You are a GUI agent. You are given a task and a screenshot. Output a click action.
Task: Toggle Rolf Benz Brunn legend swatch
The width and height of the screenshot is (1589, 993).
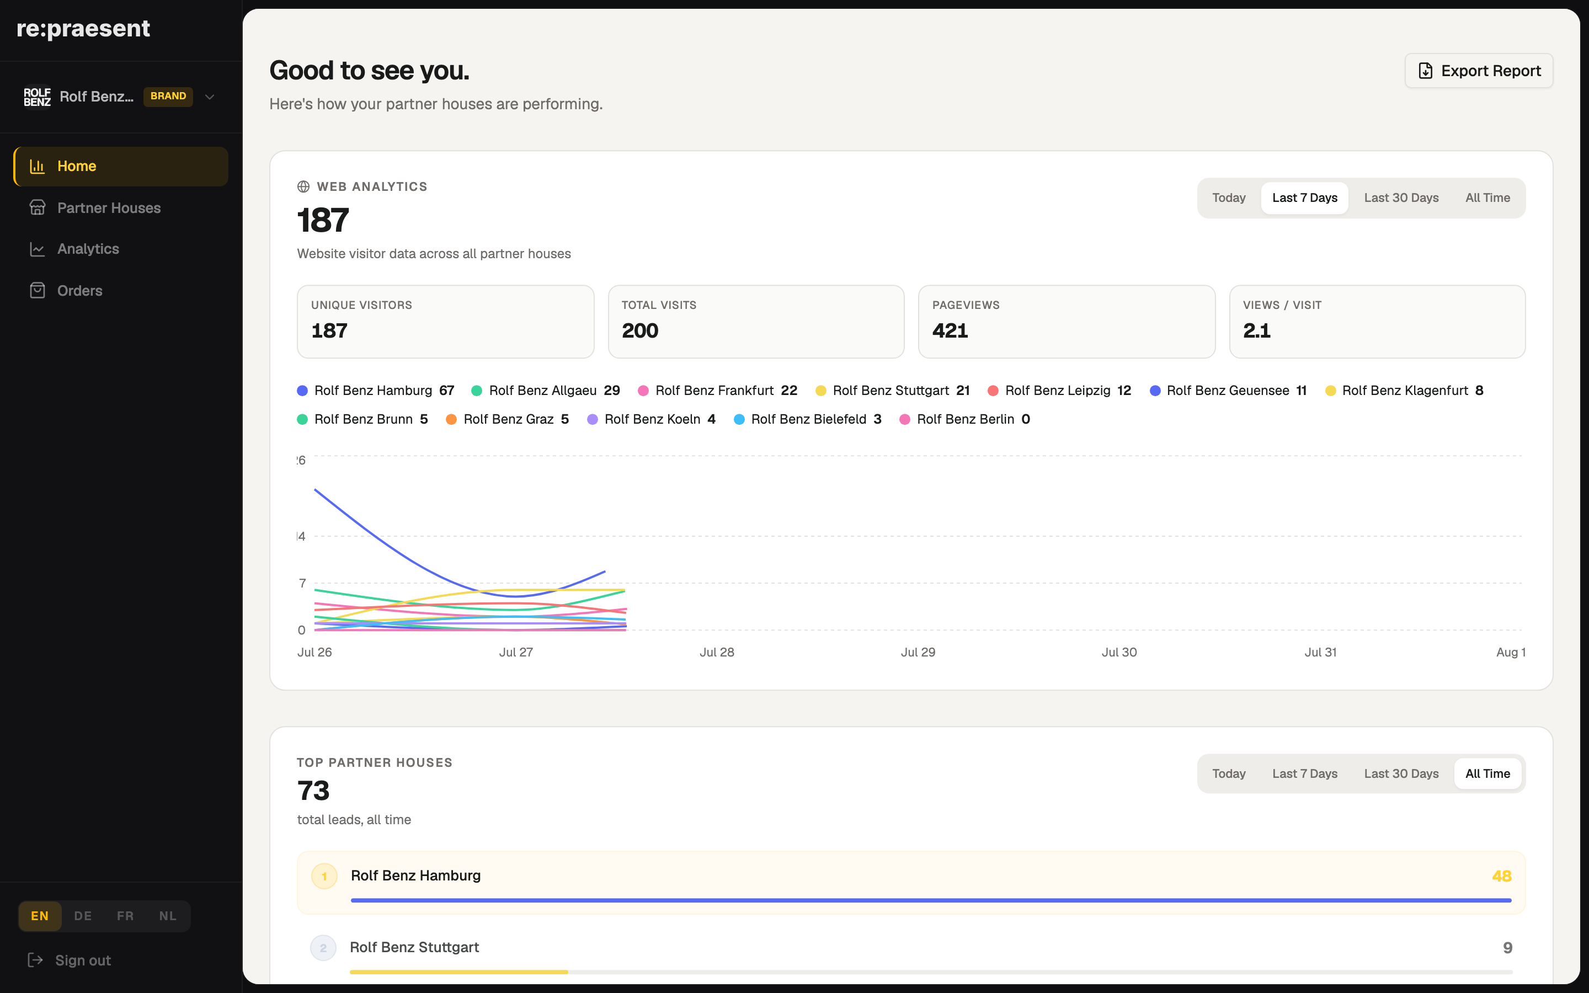point(302,420)
